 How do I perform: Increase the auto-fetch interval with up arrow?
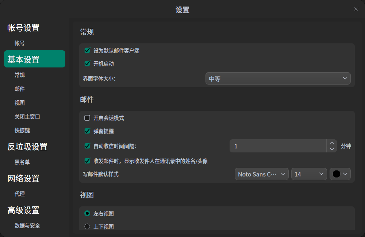[332, 143]
